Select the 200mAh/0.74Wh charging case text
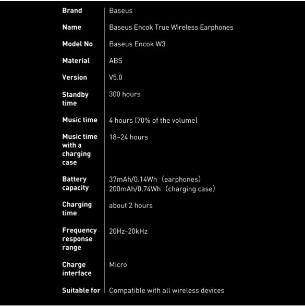Image resolution: width=305 pixels, height=307 pixels. click(x=162, y=189)
